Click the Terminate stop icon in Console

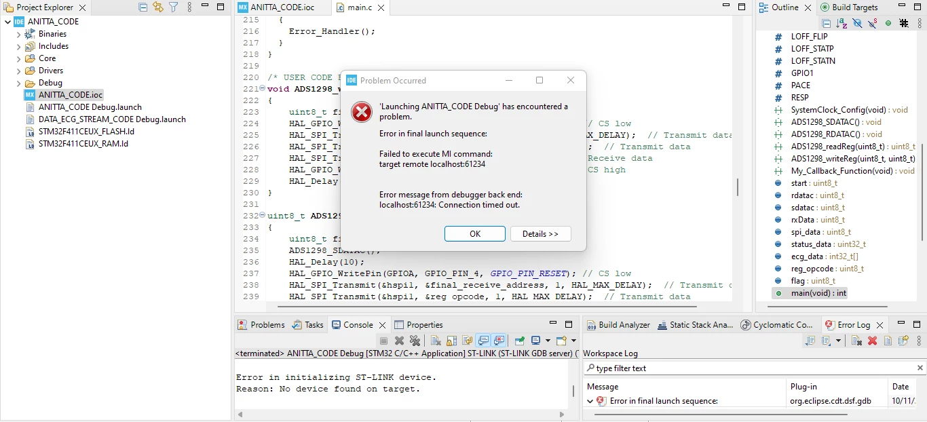pyautogui.click(x=383, y=341)
